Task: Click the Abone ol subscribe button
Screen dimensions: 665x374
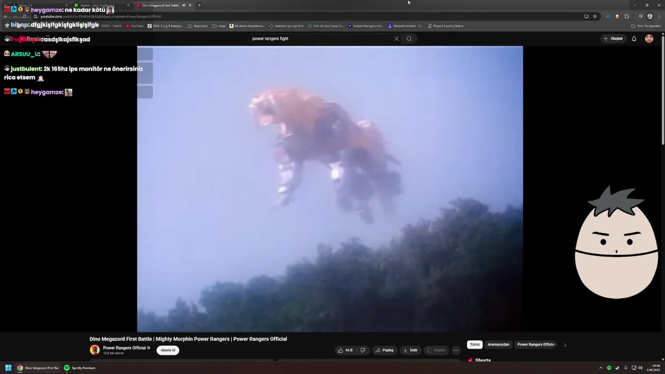Action: point(168,350)
